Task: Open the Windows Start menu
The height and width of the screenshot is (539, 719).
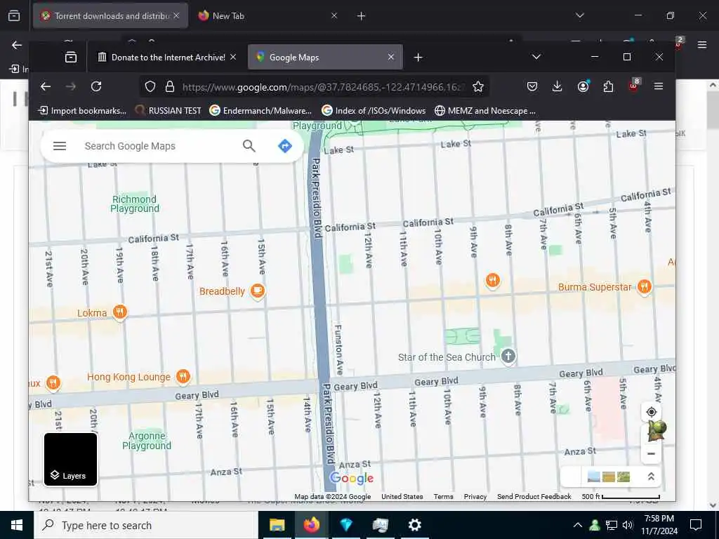Action: tap(17, 525)
